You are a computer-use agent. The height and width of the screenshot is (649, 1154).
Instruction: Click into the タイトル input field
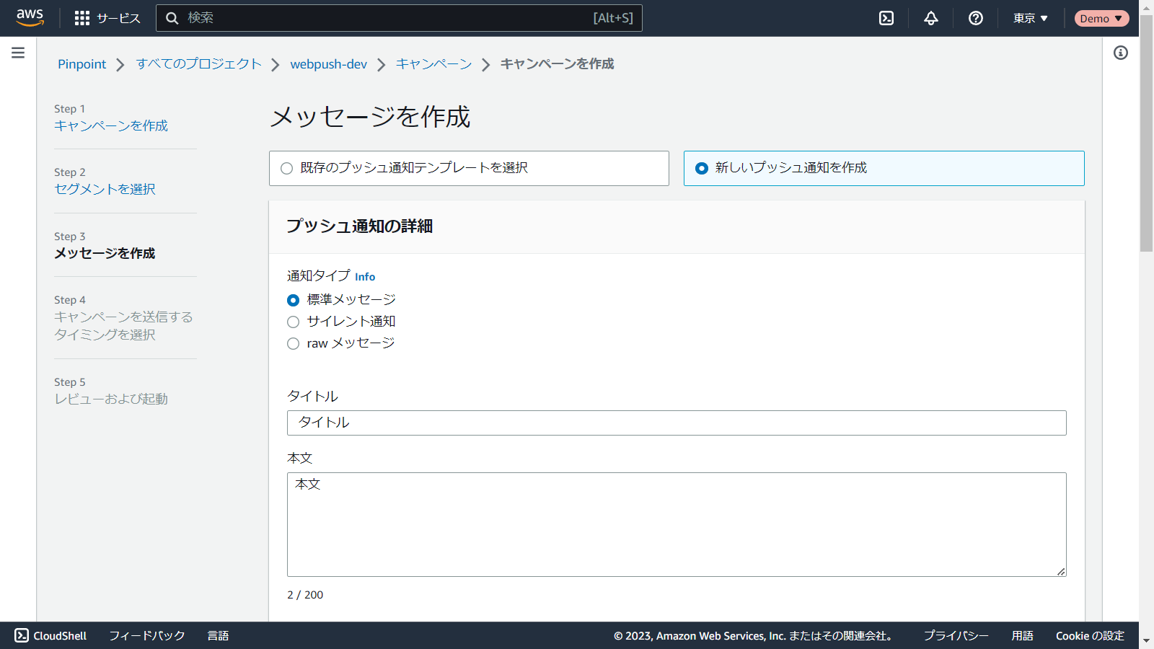(677, 423)
